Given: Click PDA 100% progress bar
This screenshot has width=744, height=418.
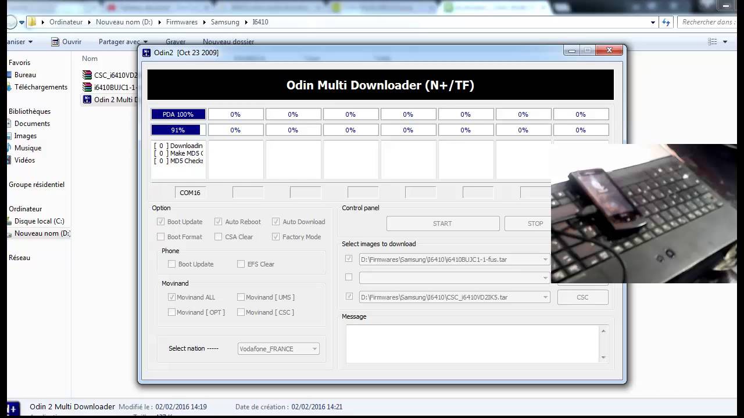Looking at the screenshot, I should point(178,114).
